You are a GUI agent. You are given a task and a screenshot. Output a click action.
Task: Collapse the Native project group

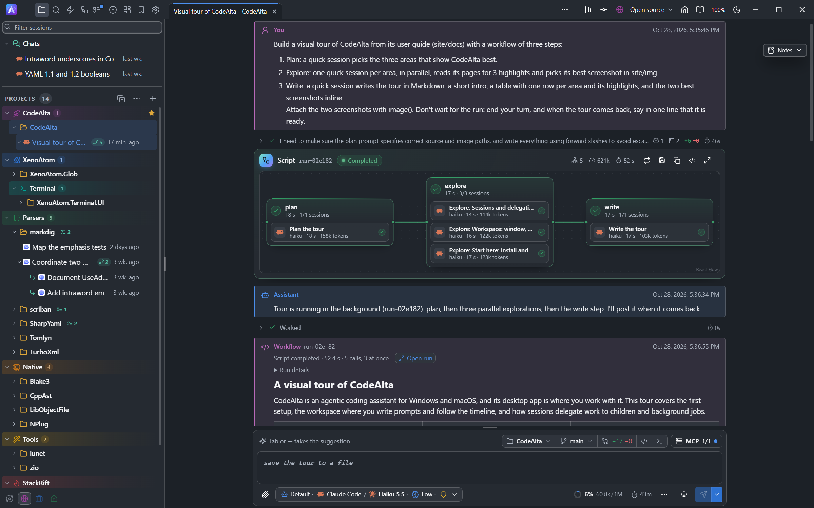pos(7,367)
